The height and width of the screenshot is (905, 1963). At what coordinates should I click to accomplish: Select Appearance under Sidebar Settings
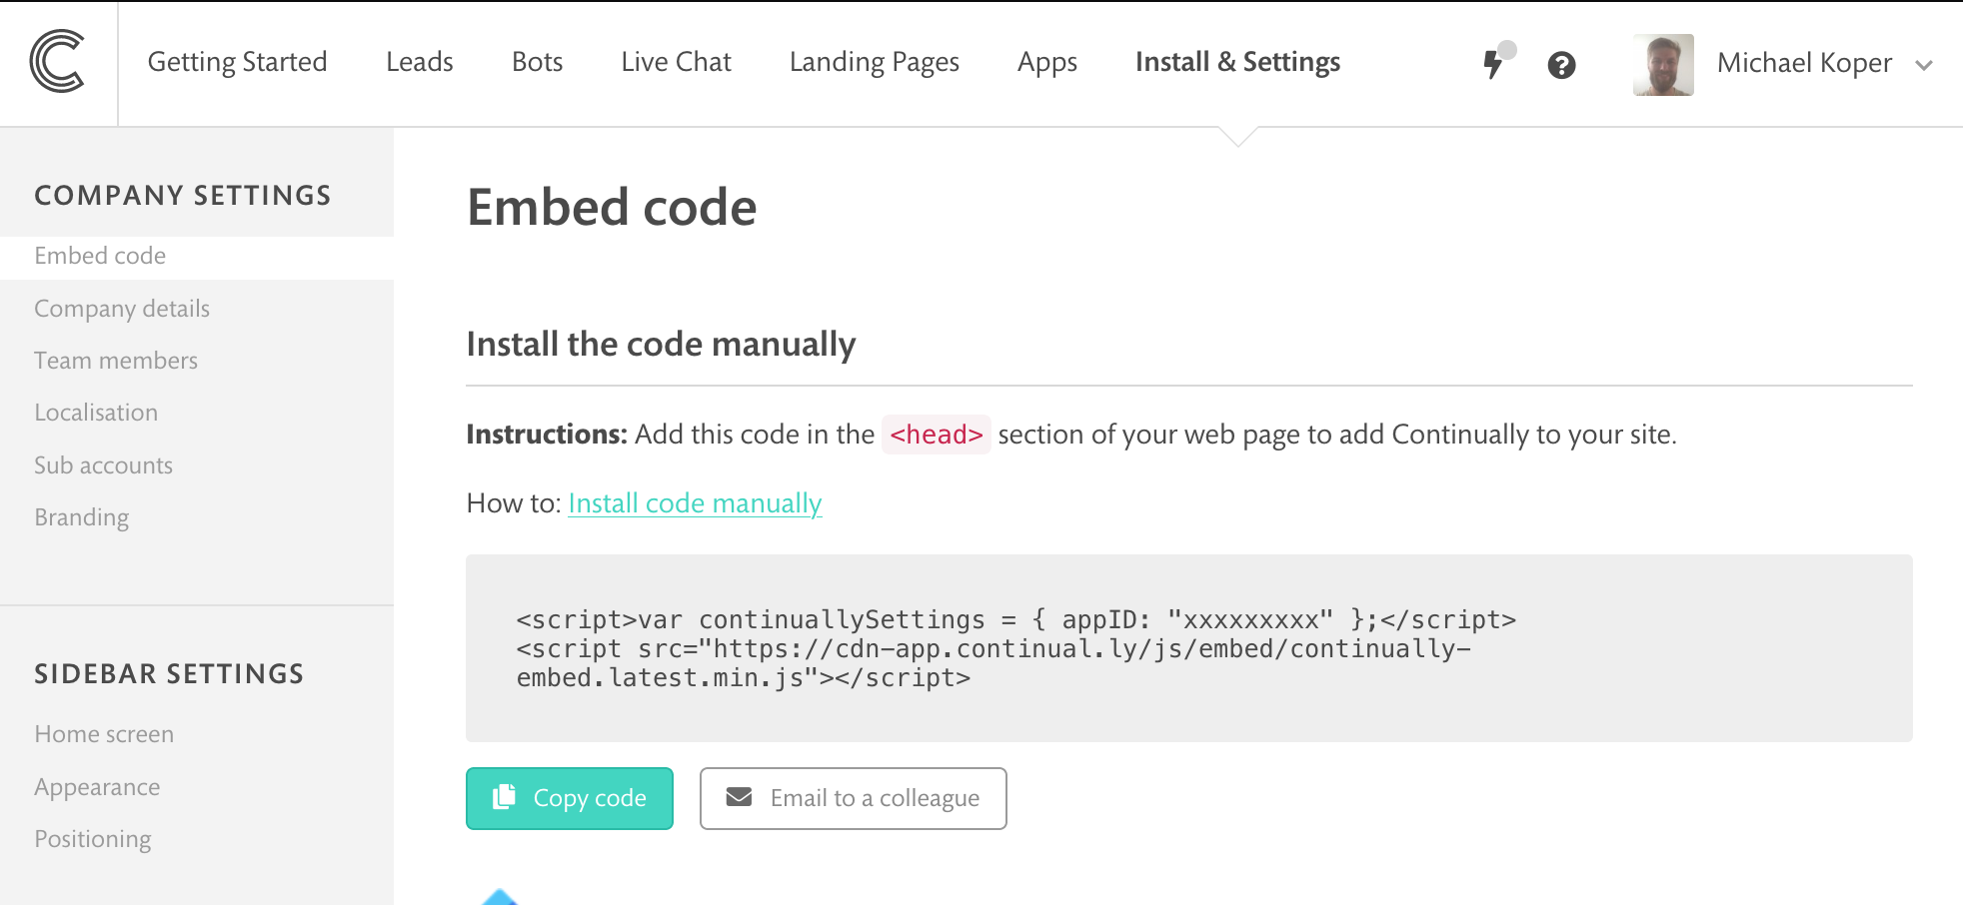[x=97, y=787]
